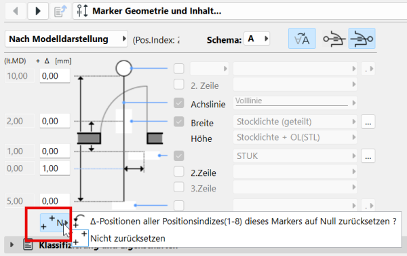Click the transfer settings icon beside the arrows
Image resolution: width=407 pixels, height=256 pixels.
(x=60, y=11)
